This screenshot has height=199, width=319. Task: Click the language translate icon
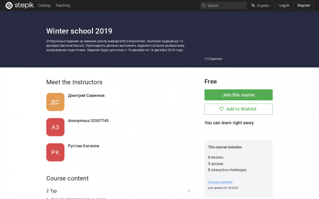coord(253,5)
